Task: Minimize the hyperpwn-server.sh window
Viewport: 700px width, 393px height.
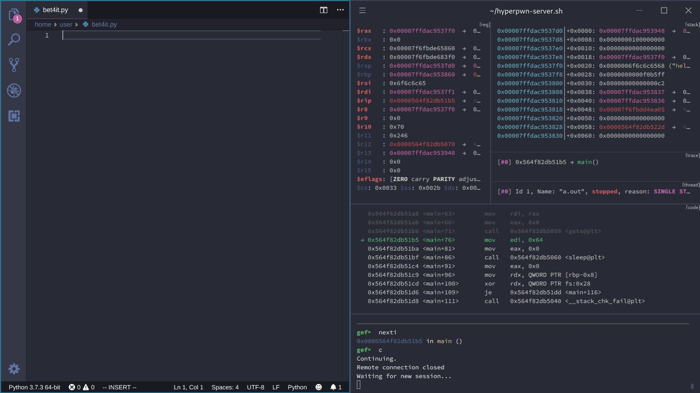Action: (x=639, y=11)
